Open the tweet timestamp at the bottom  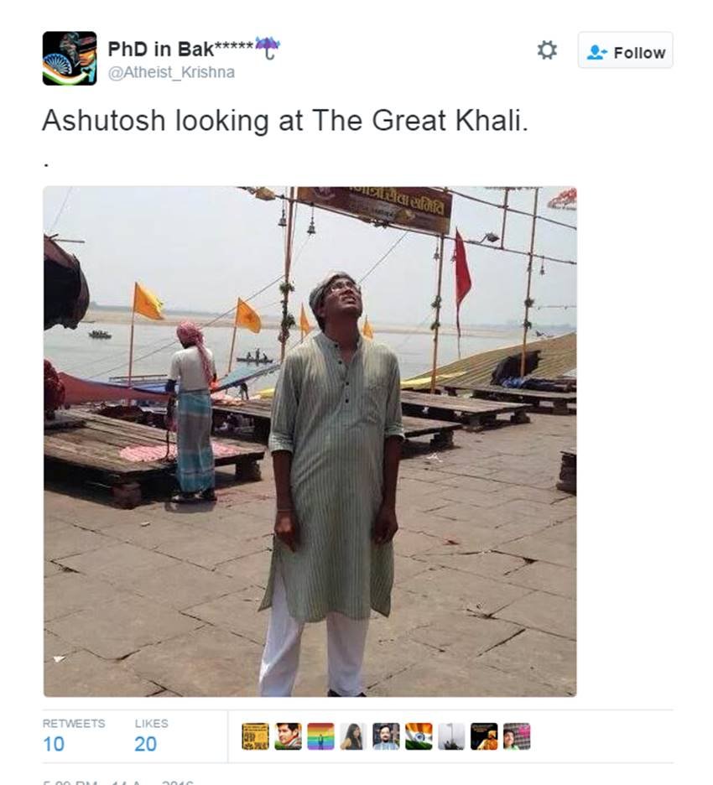(118, 782)
